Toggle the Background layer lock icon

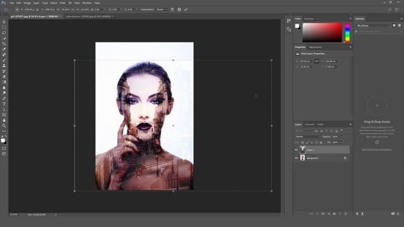[x=345, y=158]
